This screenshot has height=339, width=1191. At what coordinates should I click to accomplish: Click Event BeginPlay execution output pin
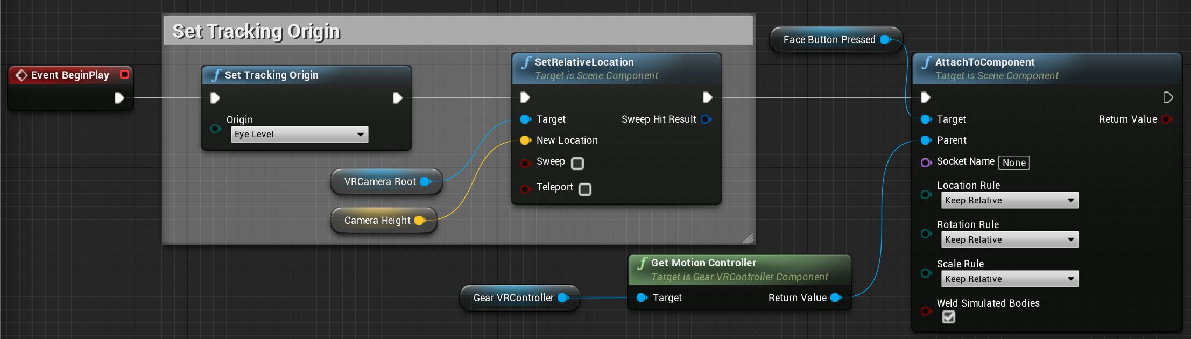(119, 98)
